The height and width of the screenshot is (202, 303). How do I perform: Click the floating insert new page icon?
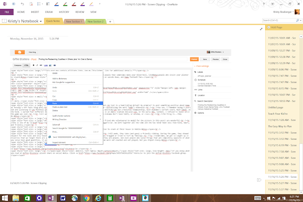point(259,180)
